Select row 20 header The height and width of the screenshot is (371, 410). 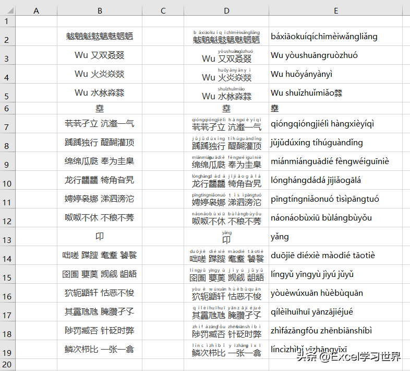(8, 364)
